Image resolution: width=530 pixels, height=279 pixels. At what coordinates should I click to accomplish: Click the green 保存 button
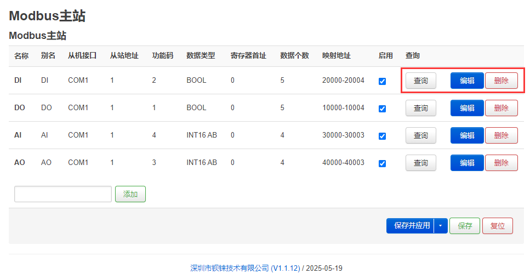pos(465,226)
